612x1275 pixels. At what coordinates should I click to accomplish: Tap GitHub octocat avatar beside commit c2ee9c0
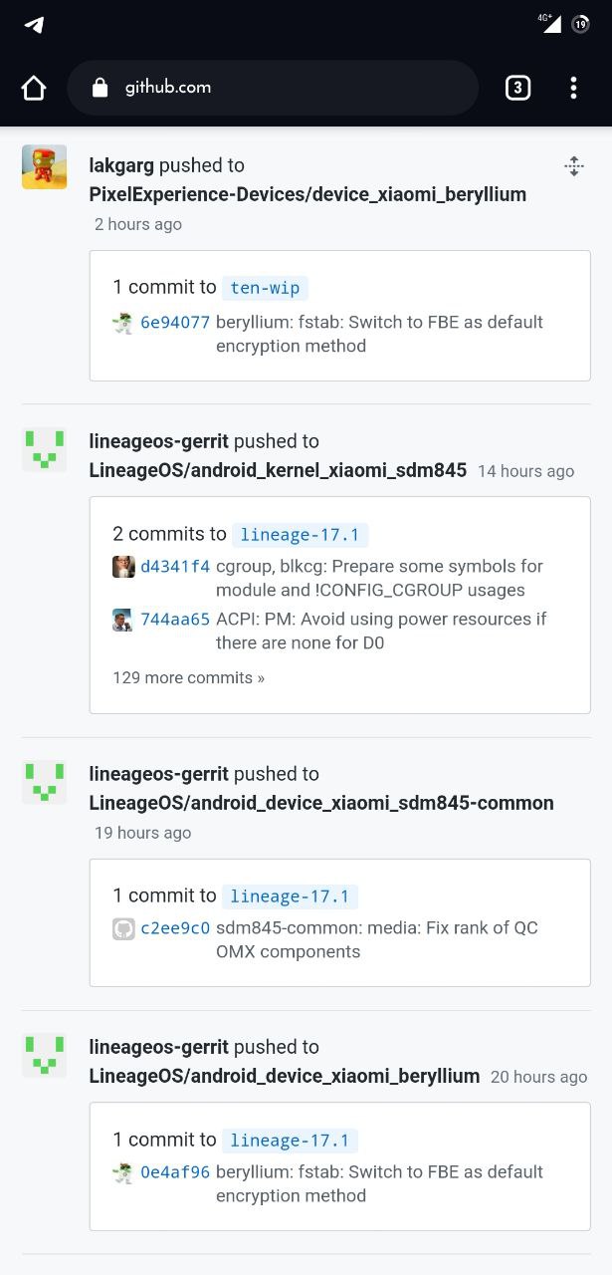[123, 928]
